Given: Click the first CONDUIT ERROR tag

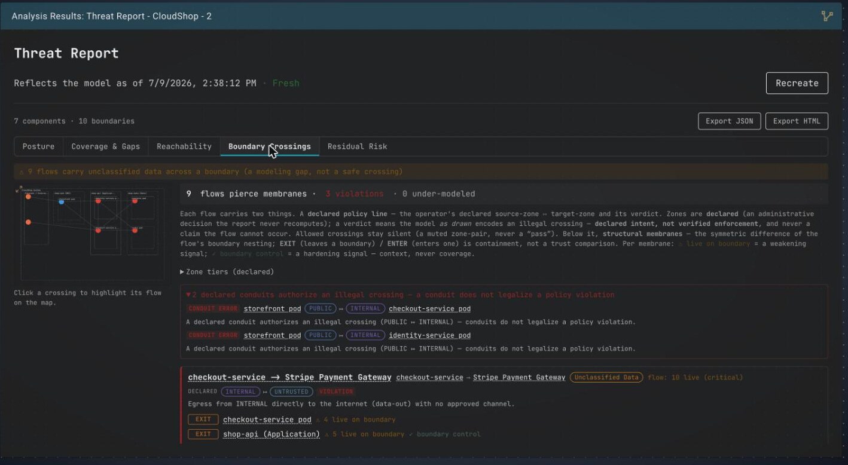Looking at the screenshot, I should tap(212, 309).
